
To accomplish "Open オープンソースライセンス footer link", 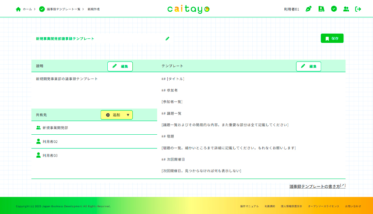I will 324,206.
